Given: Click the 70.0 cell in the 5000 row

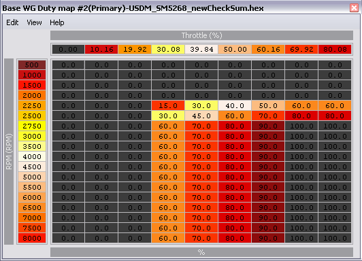Looking at the screenshot, I should click(x=201, y=177).
